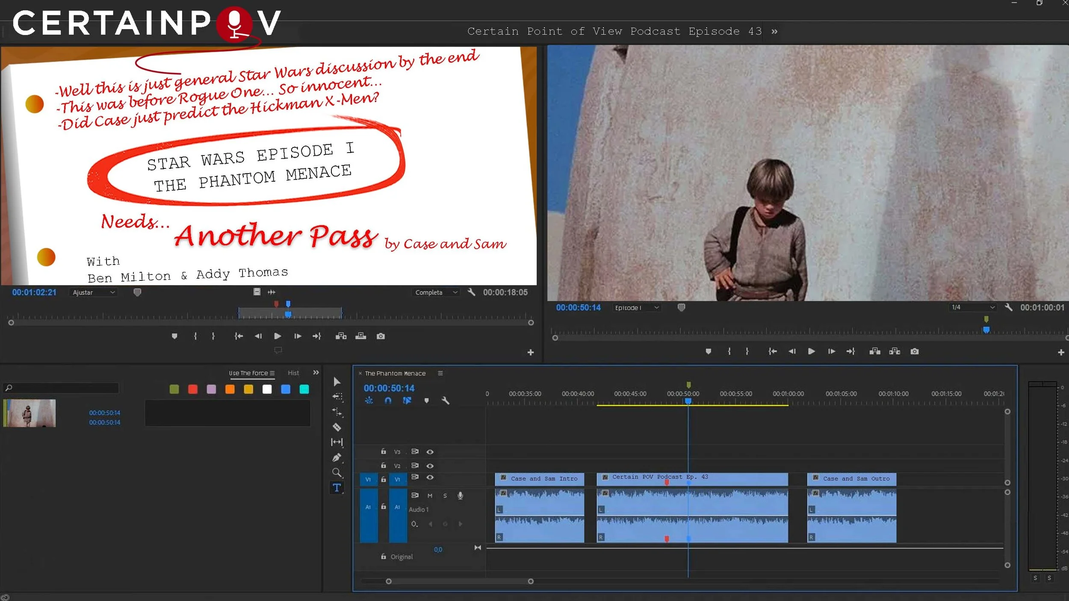Click the nest sequences icon in timeline
This screenshot has width=1069, height=601.
[369, 401]
